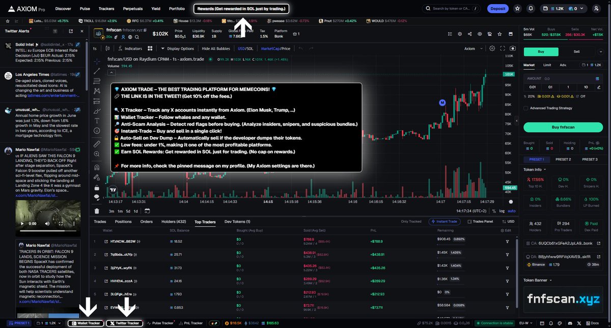Open Twitter Tracker in bottom bar
Image resolution: width=611 pixels, height=328 pixels.
click(125, 323)
